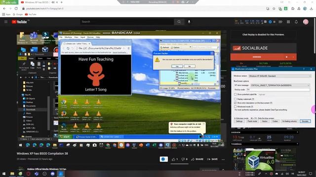Go forward with the browser forward arrow
Viewport: 316px width, 177px height.
point(10,9)
